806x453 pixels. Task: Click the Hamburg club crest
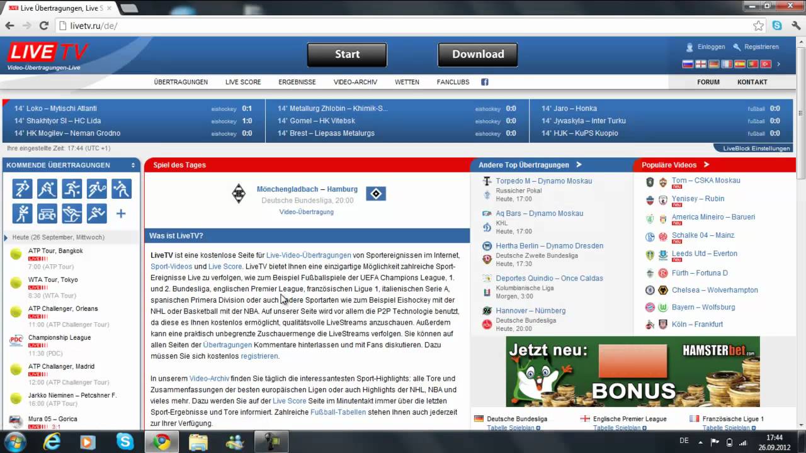376,193
